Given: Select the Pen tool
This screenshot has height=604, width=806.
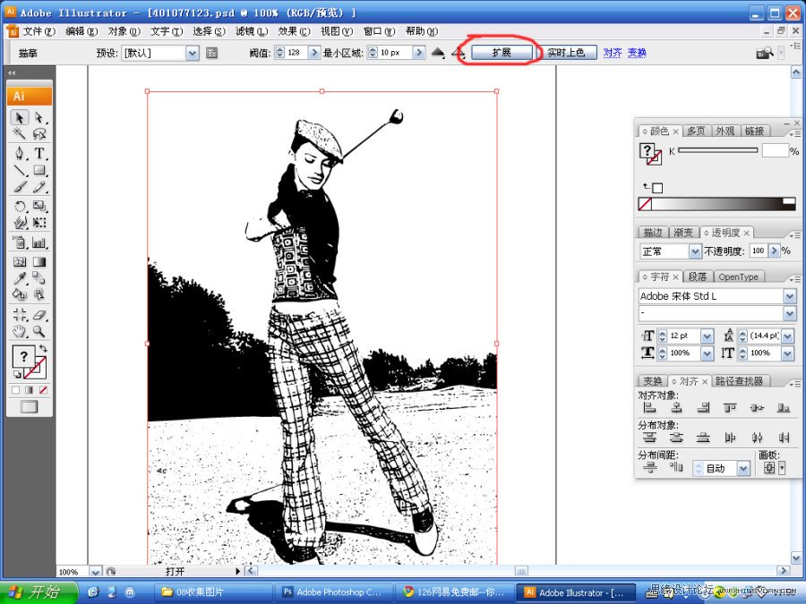Looking at the screenshot, I should (x=20, y=153).
